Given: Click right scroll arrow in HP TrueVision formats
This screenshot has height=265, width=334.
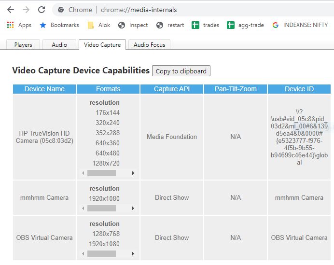Looking at the screenshot, I should [133, 173].
